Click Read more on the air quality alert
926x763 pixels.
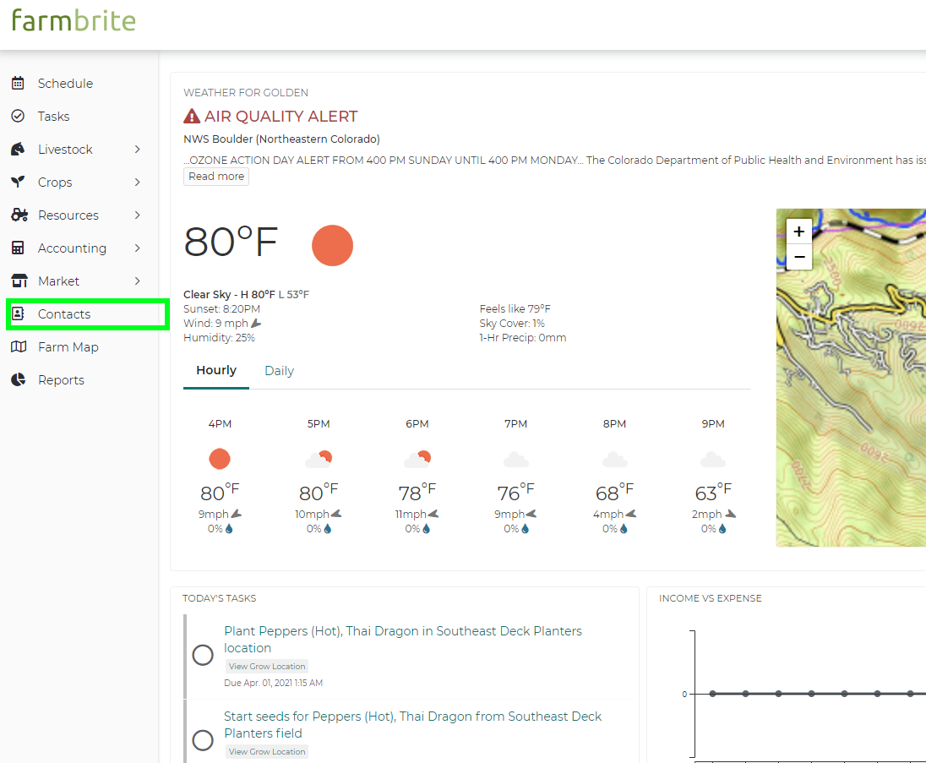pyautogui.click(x=216, y=176)
